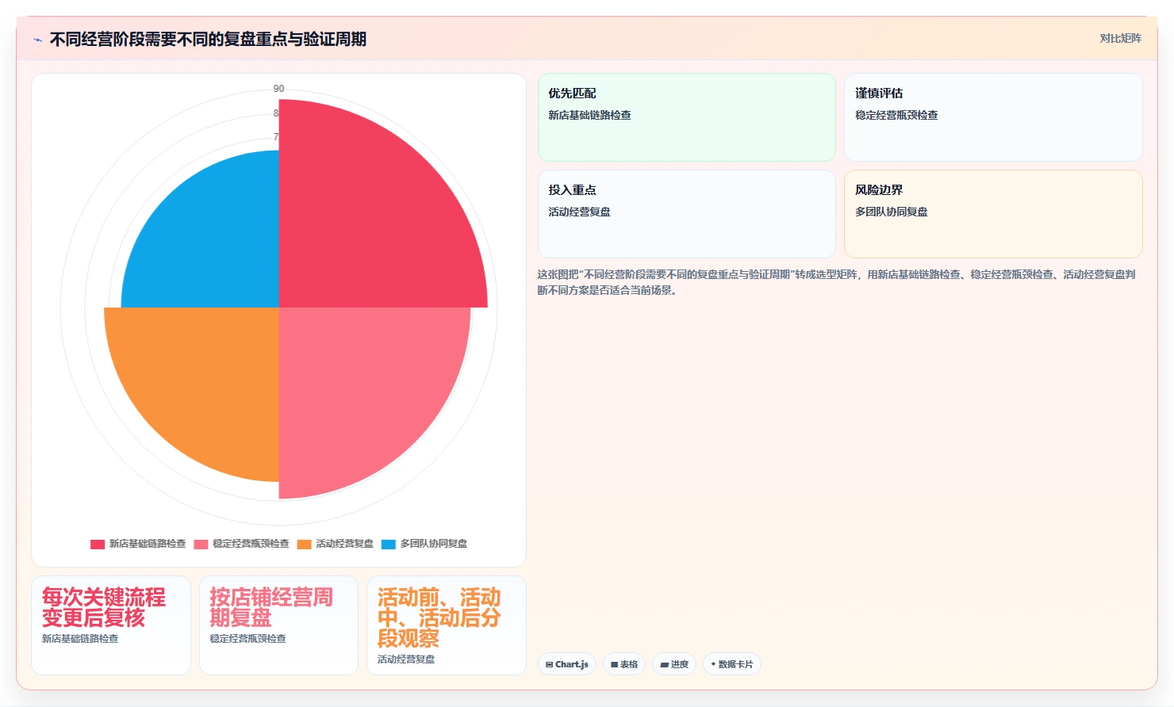Click 活动经营复盘 under 投入重点

pyautogui.click(x=579, y=212)
